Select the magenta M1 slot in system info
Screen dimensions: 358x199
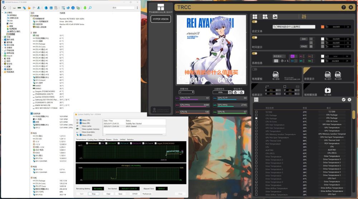click(x=292, y=56)
